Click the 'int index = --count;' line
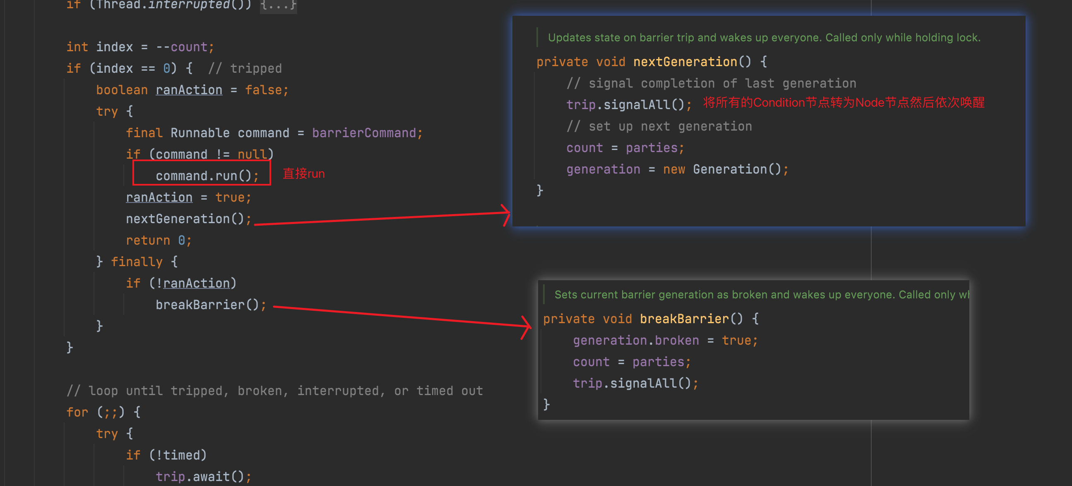The height and width of the screenshot is (486, 1072). [x=140, y=47]
